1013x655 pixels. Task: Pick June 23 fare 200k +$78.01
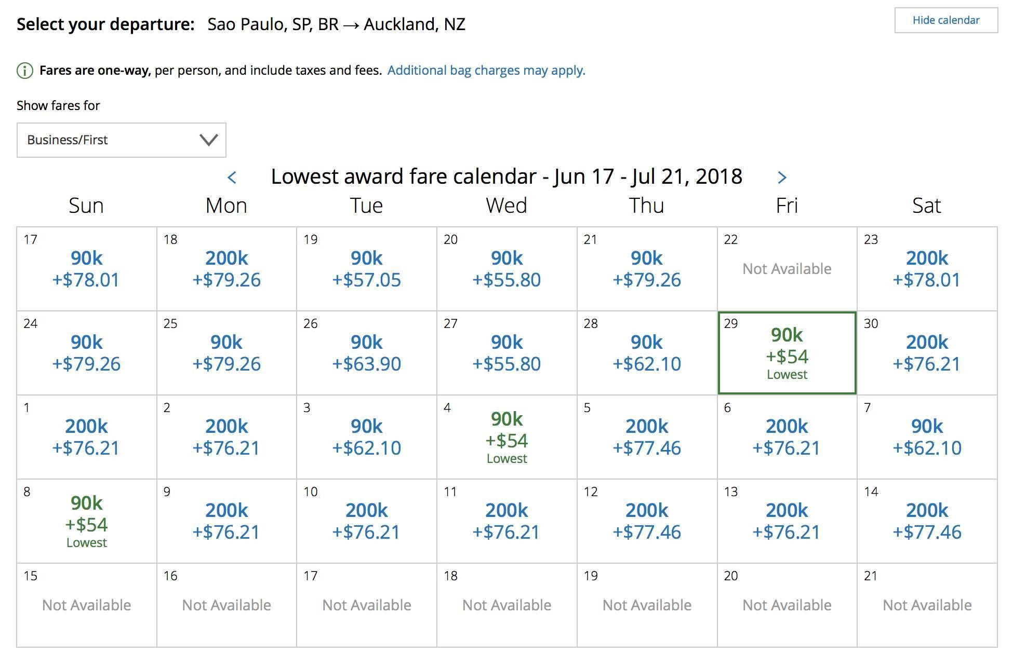click(x=927, y=269)
